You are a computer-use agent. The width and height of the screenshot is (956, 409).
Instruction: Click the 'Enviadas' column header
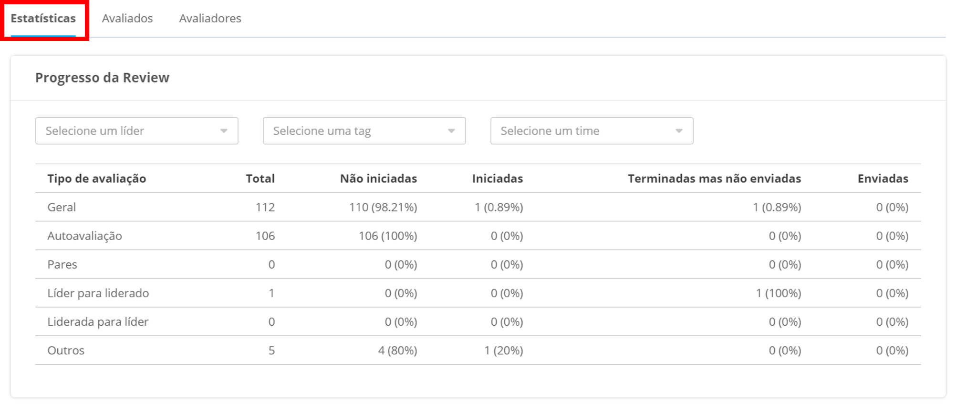pyautogui.click(x=883, y=179)
